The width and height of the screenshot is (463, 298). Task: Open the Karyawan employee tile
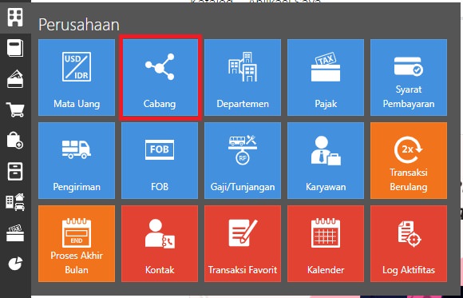click(x=326, y=161)
